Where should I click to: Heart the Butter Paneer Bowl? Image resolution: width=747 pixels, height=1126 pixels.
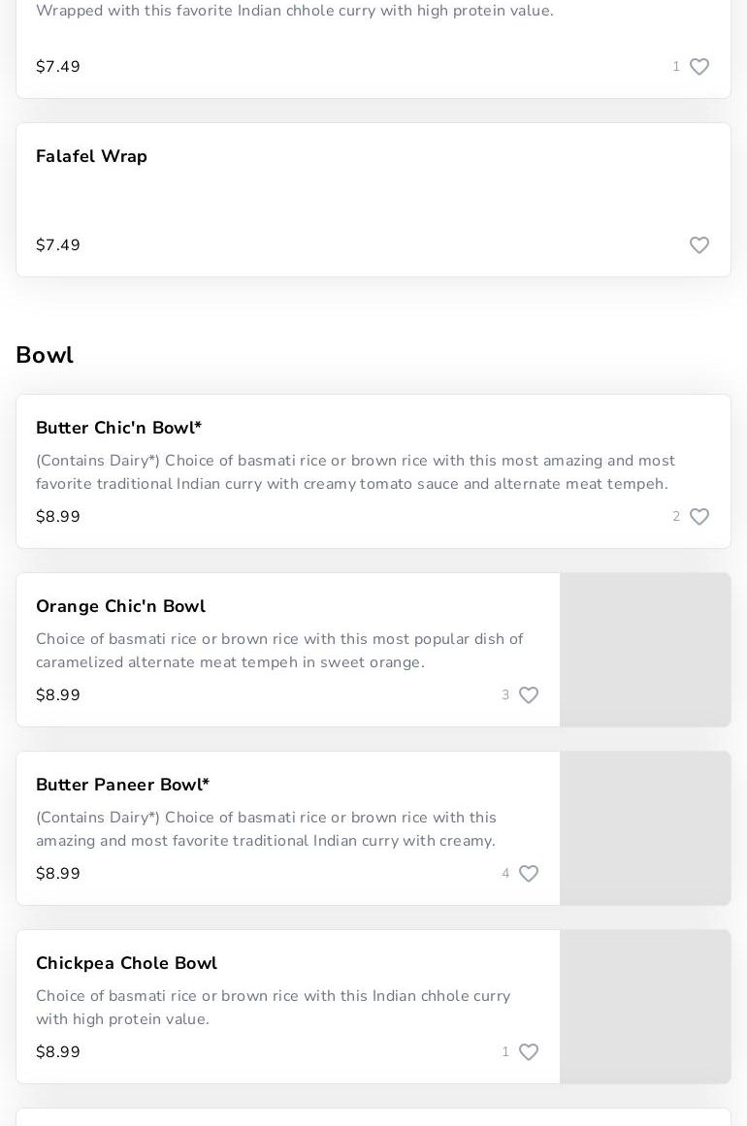click(x=529, y=874)
